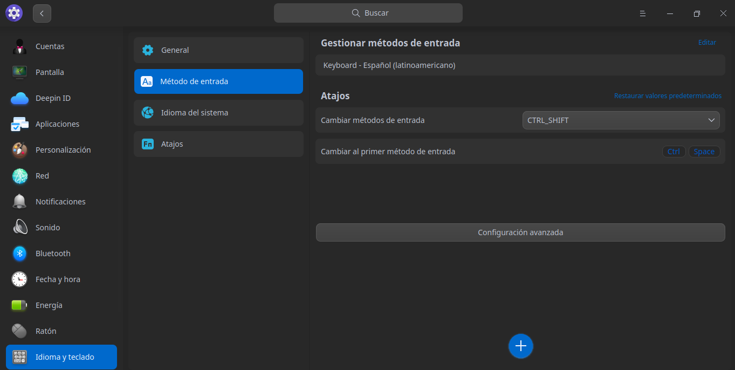Select the Fecha y hora clock icon
Screen dimensions: 735x370
[x=20, y=279]
